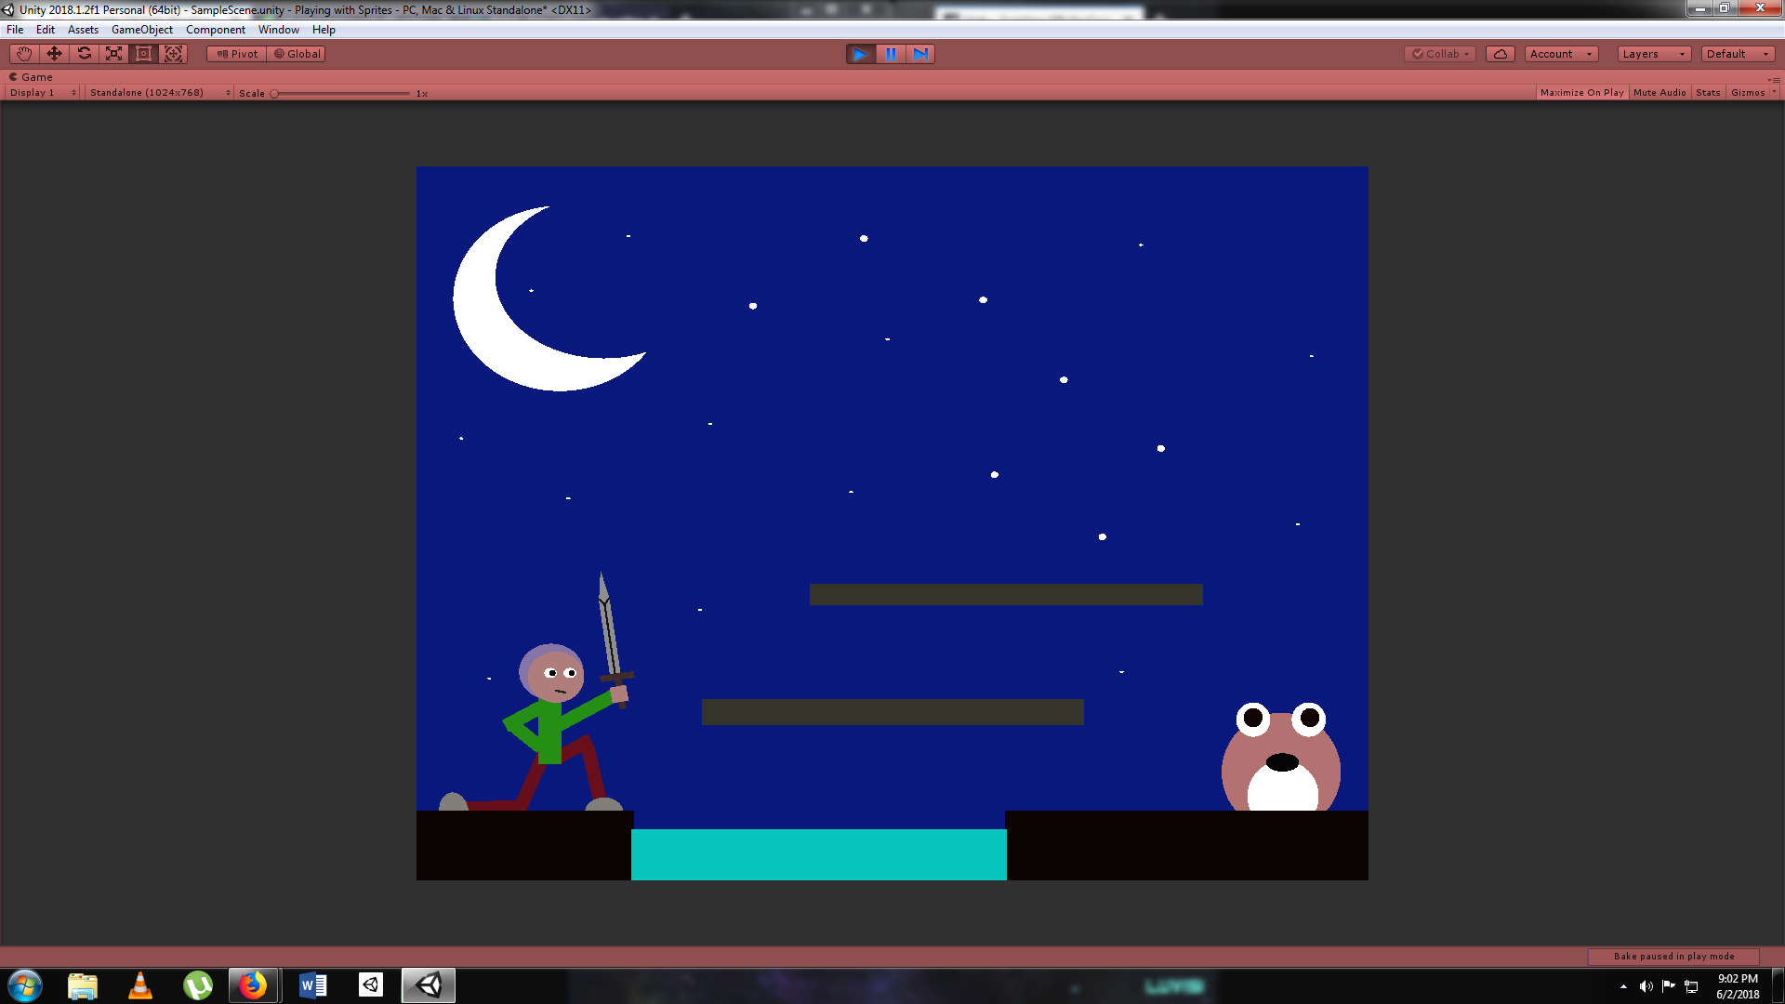1785x1004 pixels.
Task: Enable Maximize On Play
Action: [x=1581, y=92]
